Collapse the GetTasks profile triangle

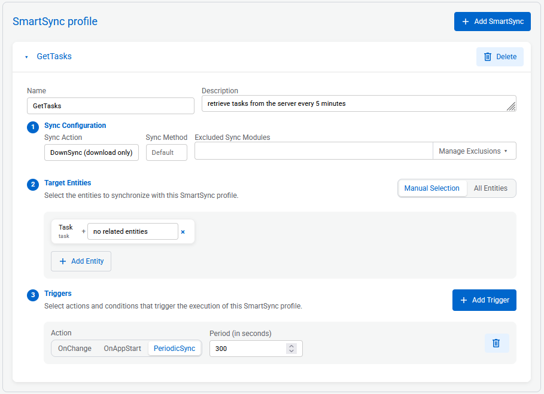(26, 57)
